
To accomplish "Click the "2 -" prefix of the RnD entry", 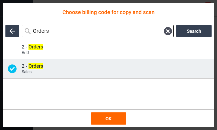I will tap(24, 47).
